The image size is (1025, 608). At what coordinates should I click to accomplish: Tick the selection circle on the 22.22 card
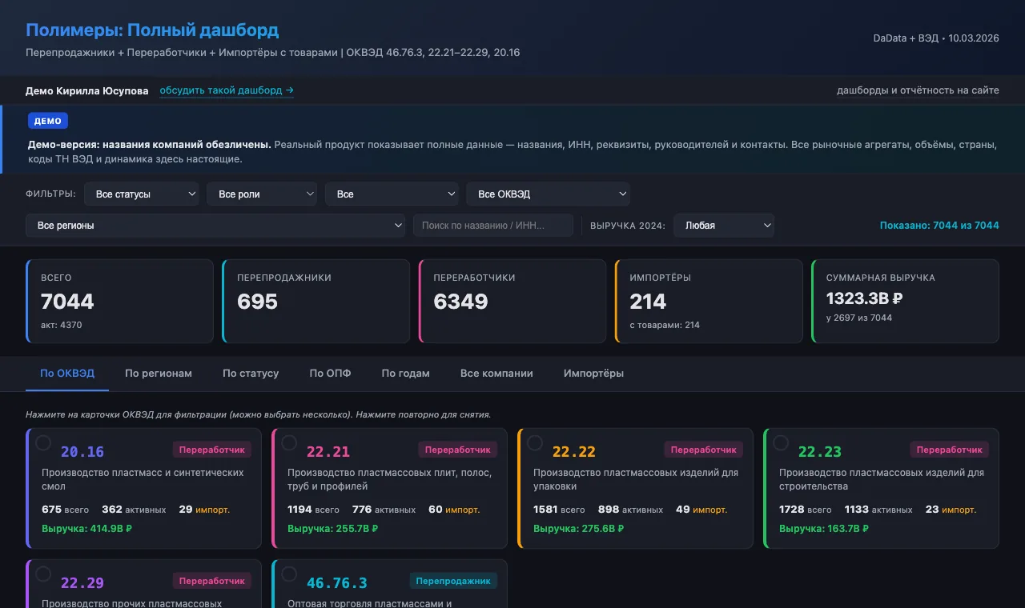pos(535,443)
